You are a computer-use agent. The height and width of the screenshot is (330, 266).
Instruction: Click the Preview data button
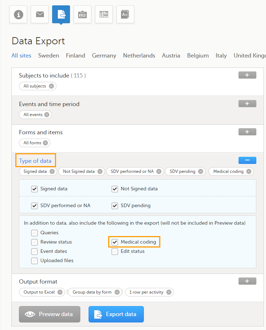point(50,314)
